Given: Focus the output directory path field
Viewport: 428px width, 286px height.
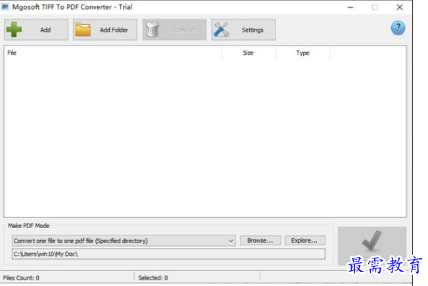Looking at the screenshot, I should pyautogui.click(x=168, y=254).
